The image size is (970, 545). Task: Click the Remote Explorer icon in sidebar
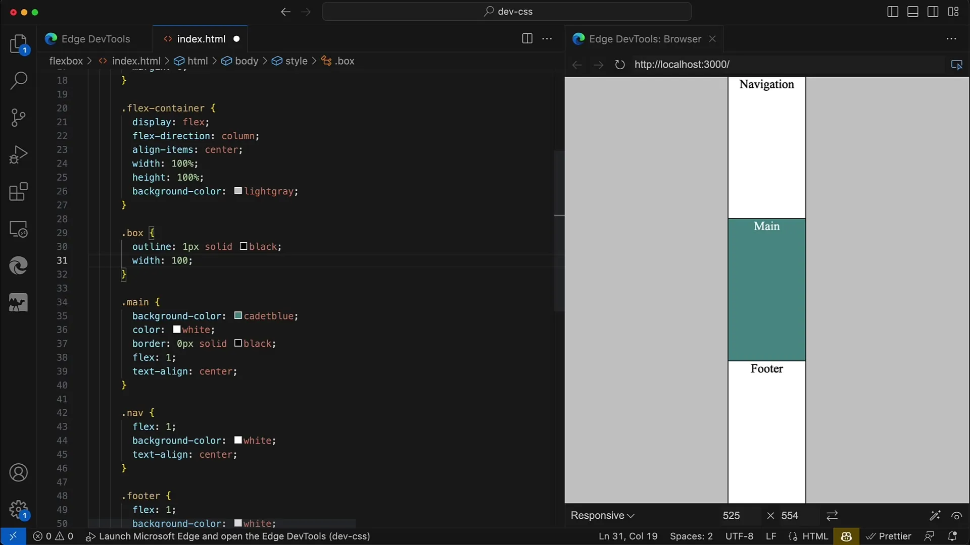pos(18,229)
